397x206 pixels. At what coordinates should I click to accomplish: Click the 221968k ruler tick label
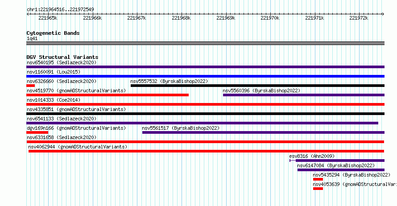pos(181,18)
